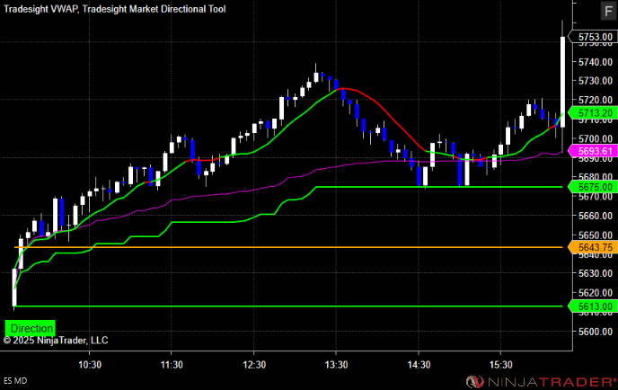Select the magenta 5693.61 VWAP price marker

pos(592,151)
